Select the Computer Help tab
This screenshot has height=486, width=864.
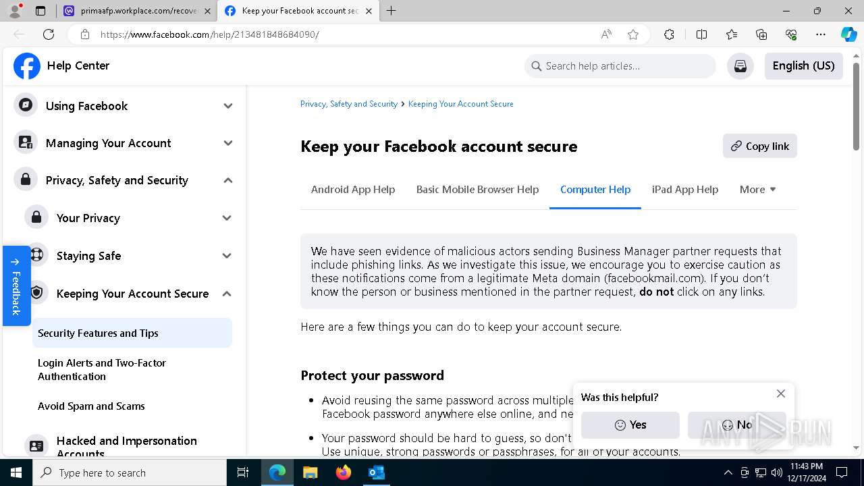pyautogui.click(x=595, y=190)
